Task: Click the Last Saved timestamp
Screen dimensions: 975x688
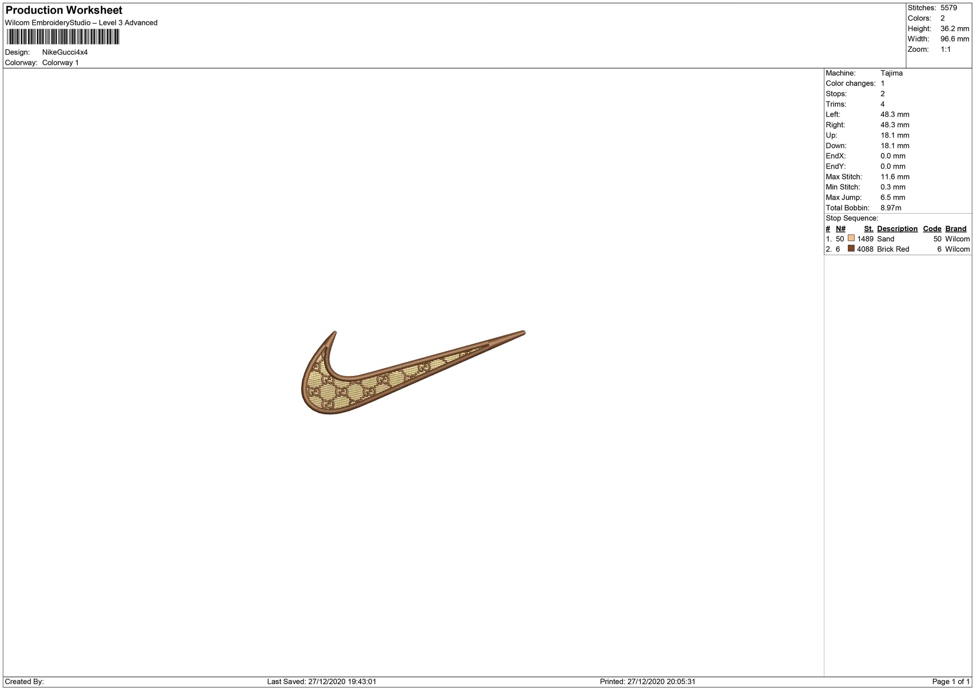Action: click(321, 681)
